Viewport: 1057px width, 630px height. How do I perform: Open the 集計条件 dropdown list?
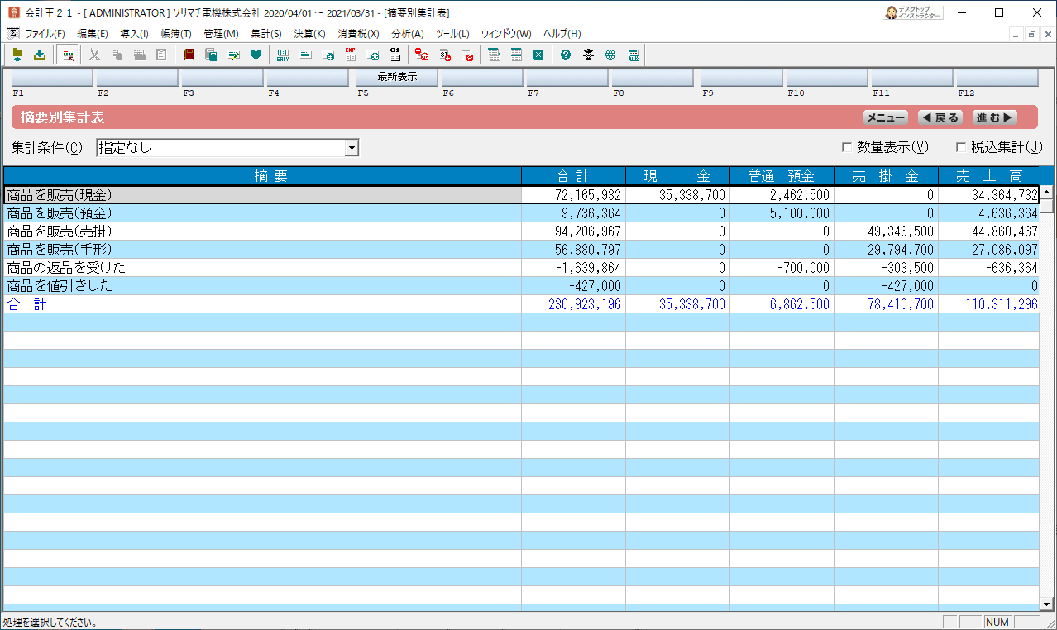coord(352,148)
